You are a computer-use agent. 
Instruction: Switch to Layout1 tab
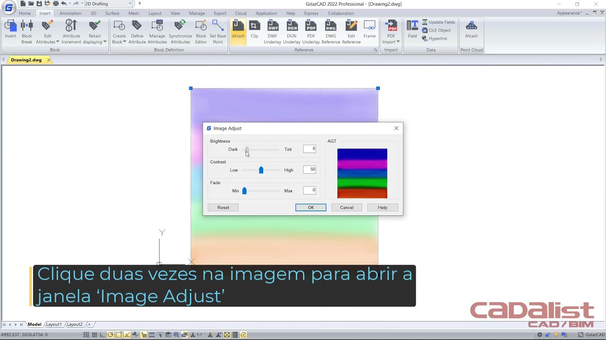53,324
